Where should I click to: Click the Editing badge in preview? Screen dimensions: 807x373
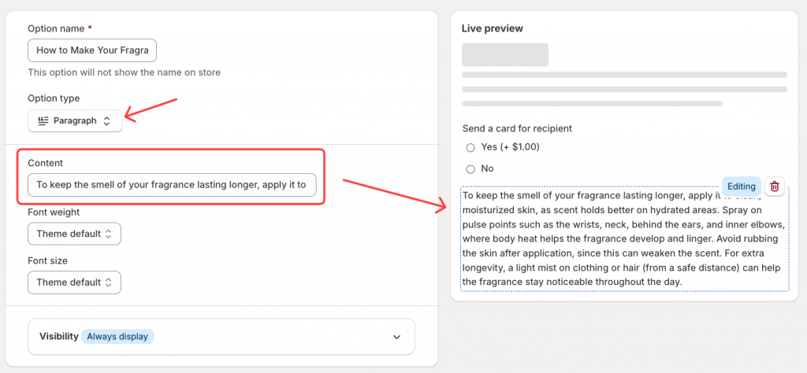tap(741, 186)
